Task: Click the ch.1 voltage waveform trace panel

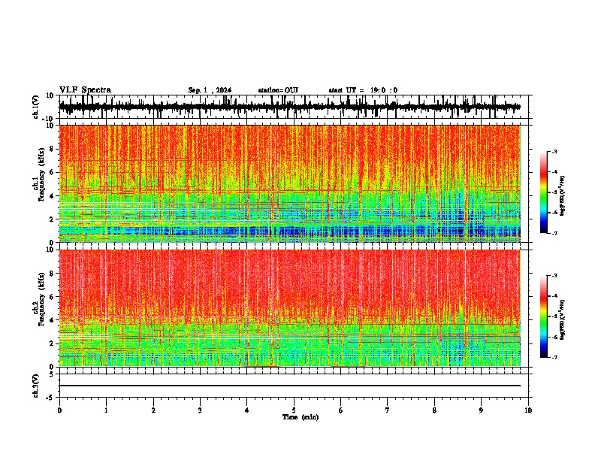Action: [x=294, y=107]
